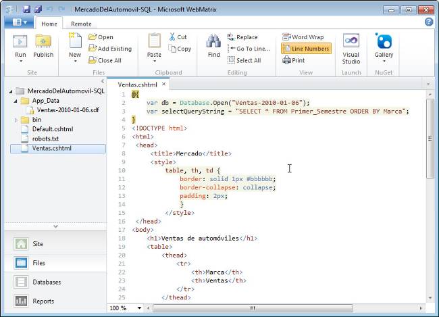Click the editor scroll right arrow
Screen dimensions: 439x317
click(421, 308)
